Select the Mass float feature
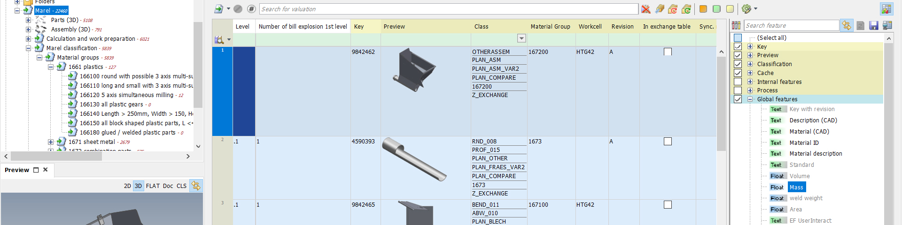The image size is (902, 225). point(796,187)
